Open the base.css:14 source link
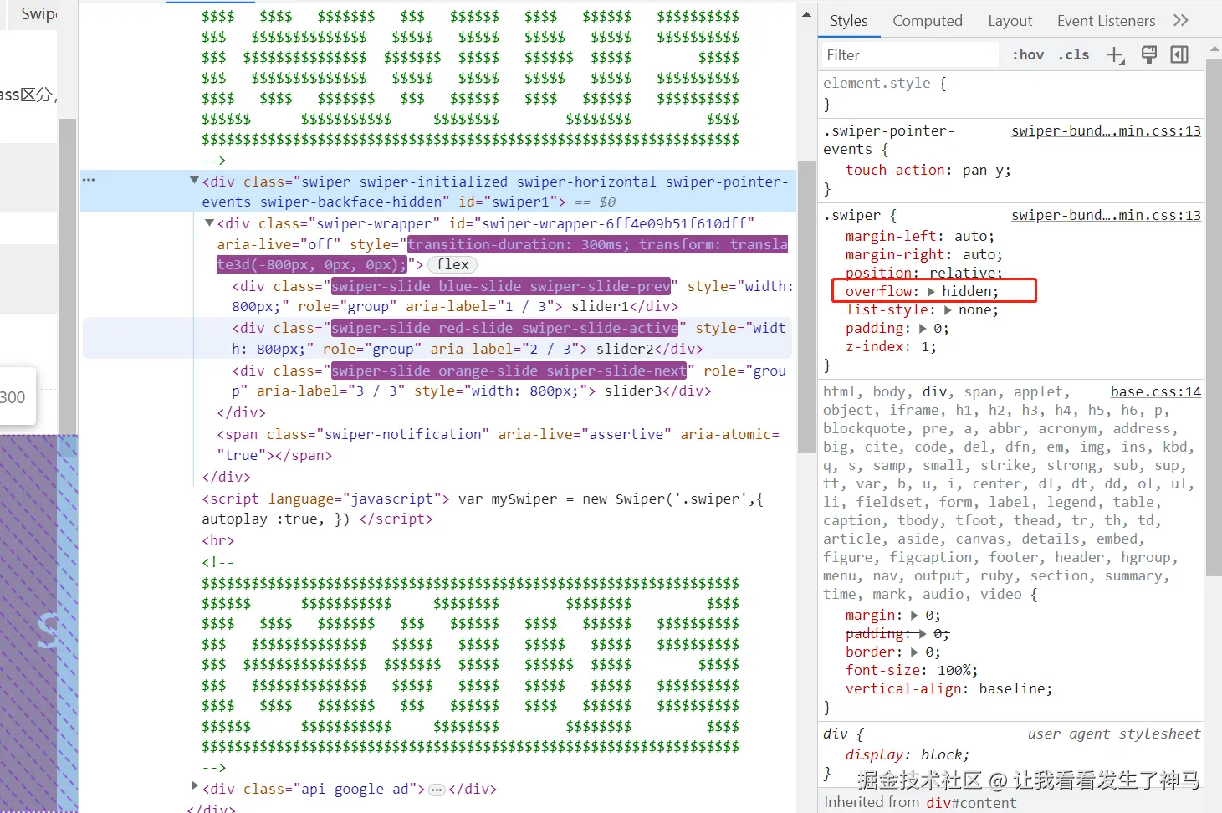Screen dimensions: 1222x813 (1156, 392)
